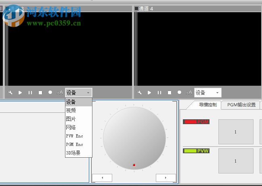The width and height of the screenshot is (262, 186).
Task: Open channel 4 wrench settings icon
Action: pyautogui.click(x=140, y=93)
